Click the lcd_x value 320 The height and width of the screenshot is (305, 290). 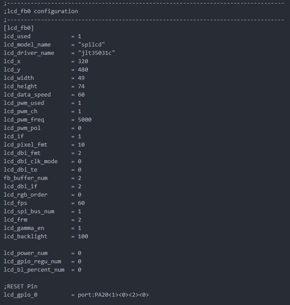click(x=83, y=61)
